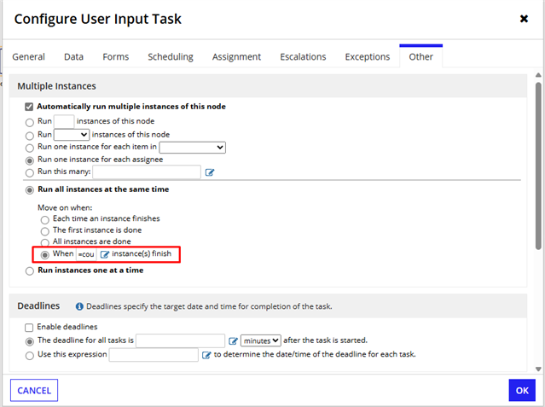Click the CANCEL button
The image size is (545, 407).
34,390
